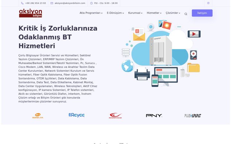Screen dimensions: 231x144
Task: Expand the Atia Programları menu
Action: (91, 13)
